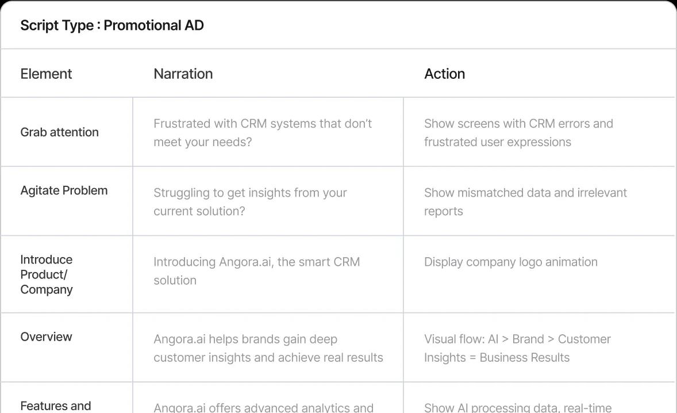The width and height of the screenshot is (677, 413).
Task: Click the 'Insights = Business Results' text line
Action: [497, 358]
